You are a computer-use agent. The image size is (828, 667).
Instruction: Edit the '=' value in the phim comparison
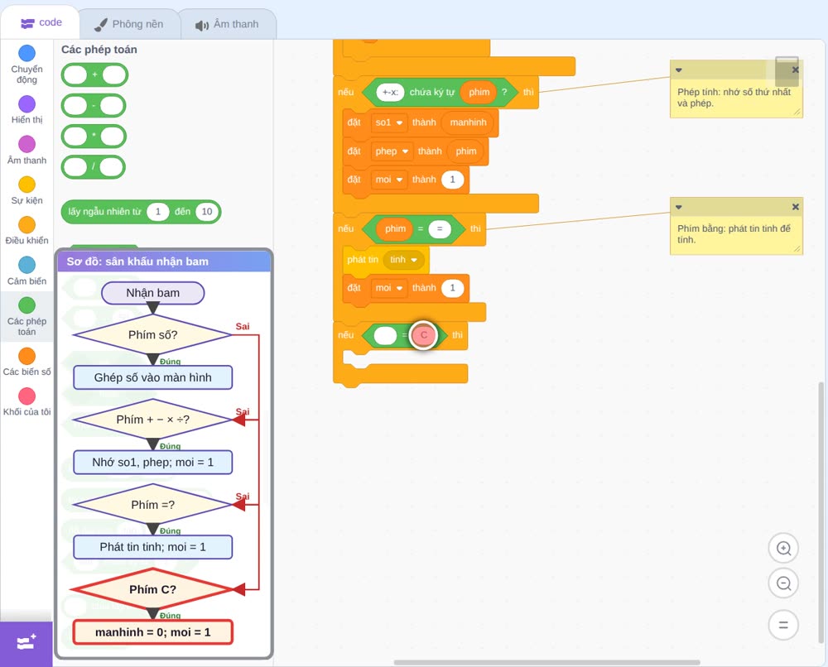click(x=440, y=228)
